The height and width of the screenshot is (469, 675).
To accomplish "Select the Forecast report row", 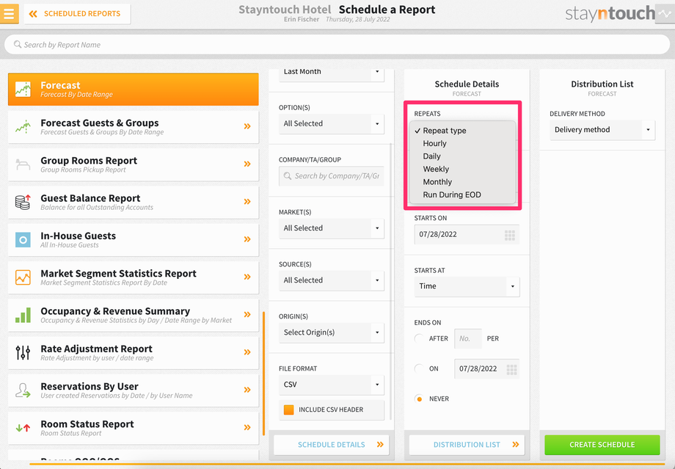I will [x=133, y=89].
